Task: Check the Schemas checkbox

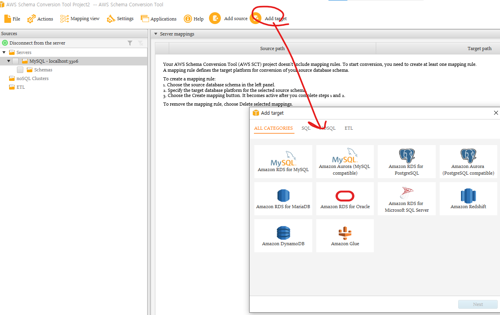Action: pyautogui.click(x=20, y=70)
